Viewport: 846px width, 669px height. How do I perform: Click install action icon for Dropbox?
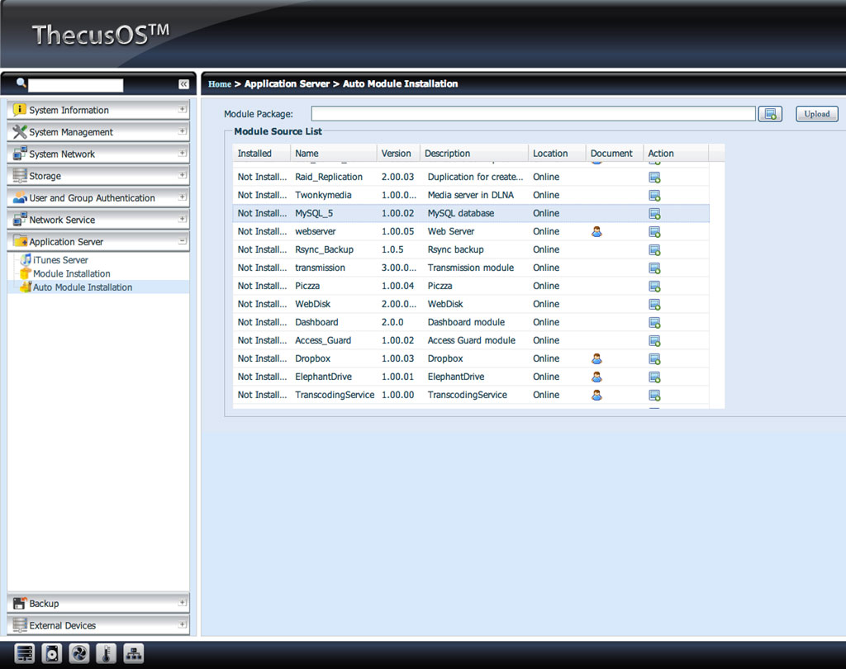(654, 359)
